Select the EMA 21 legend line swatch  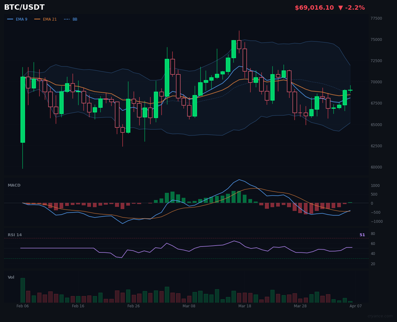(37, 19)
